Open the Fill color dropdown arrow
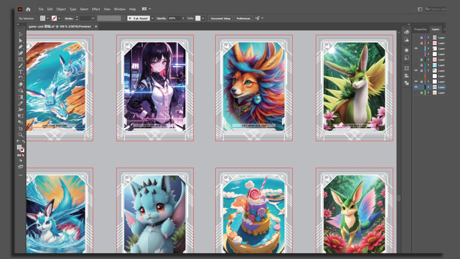 tap(48, 18)
